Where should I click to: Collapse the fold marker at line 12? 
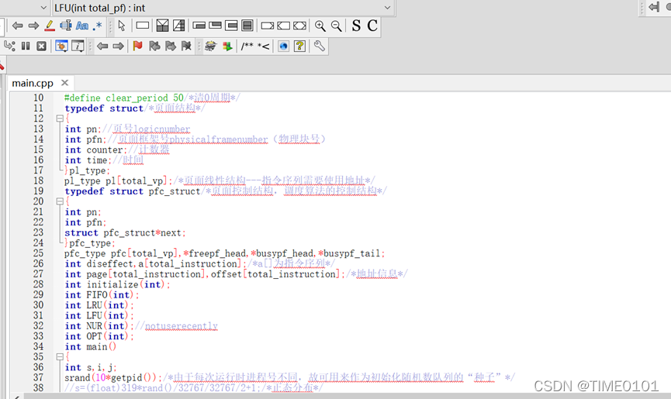[x=60, y=119]
